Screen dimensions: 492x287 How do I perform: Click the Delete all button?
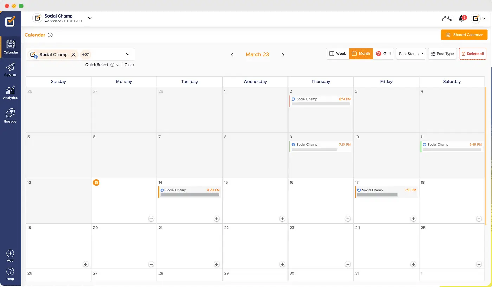pos(472,54)
